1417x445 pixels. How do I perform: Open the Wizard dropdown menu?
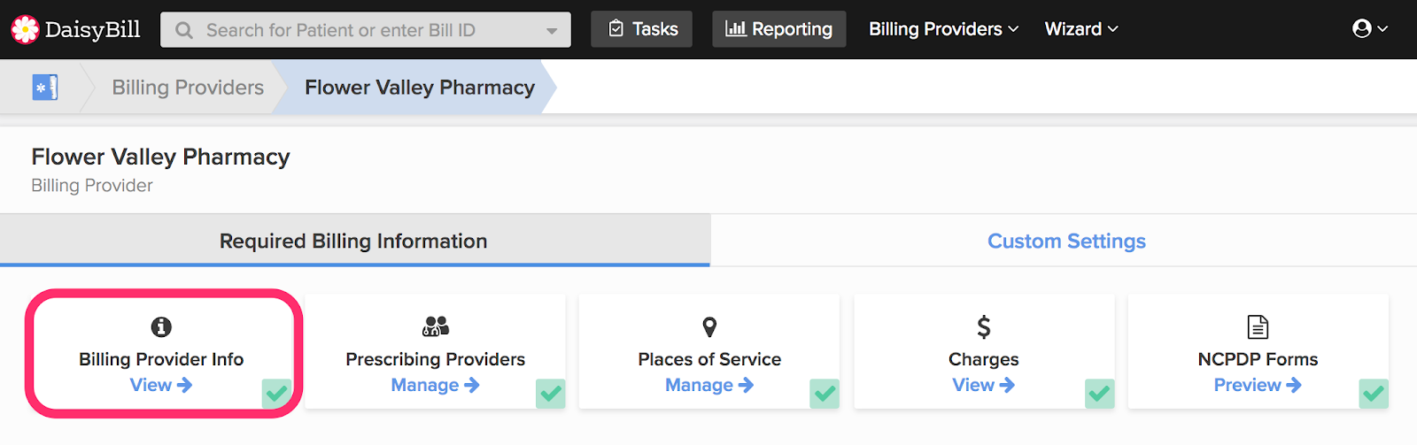1081,29
